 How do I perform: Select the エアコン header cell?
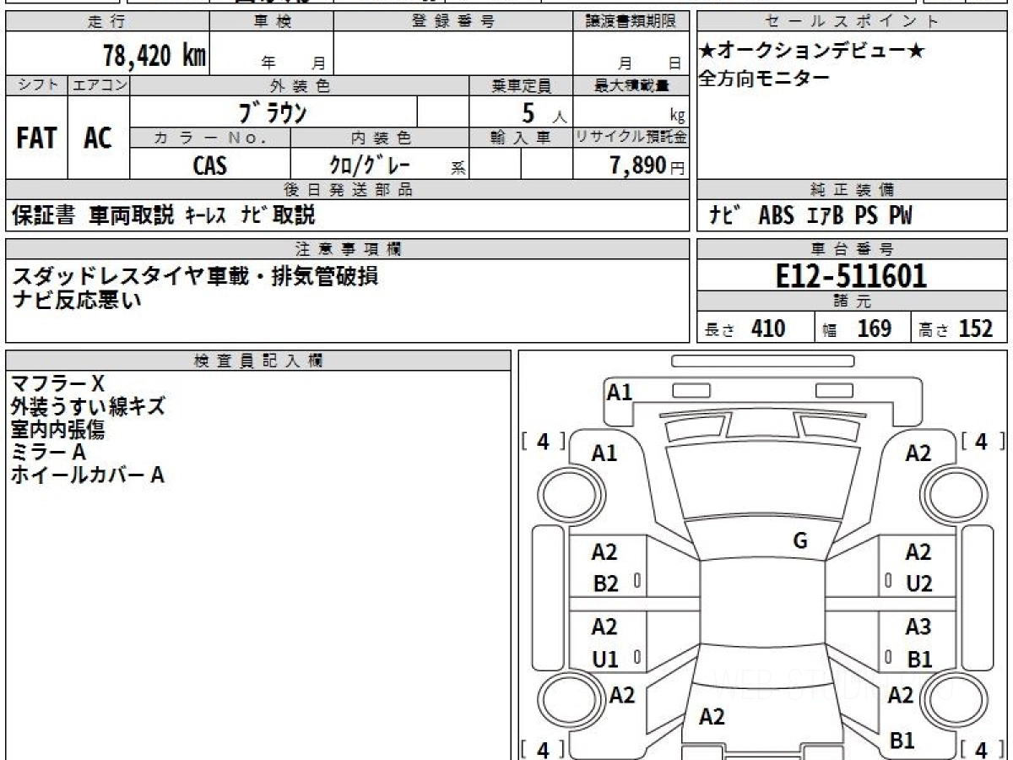click(99, 85)
